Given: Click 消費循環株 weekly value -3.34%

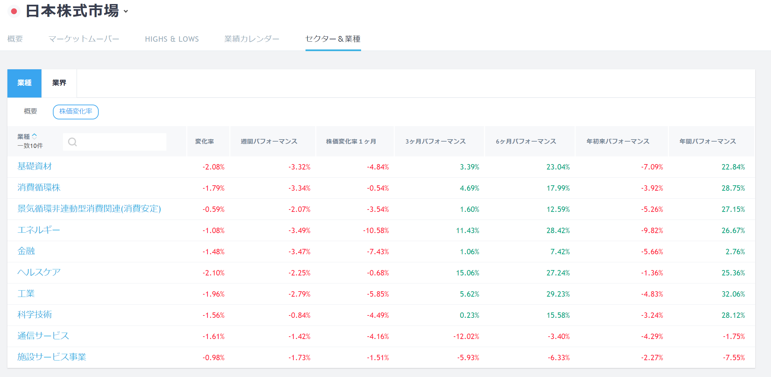Looking at the screenshot, I should pos(299,188).
